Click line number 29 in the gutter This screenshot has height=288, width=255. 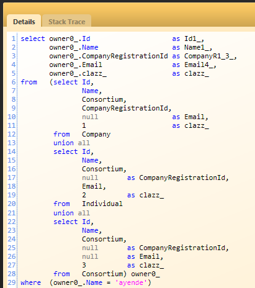(x=12, y=282)
